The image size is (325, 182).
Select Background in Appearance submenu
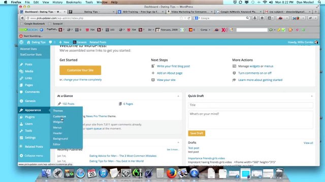(x=60, y=139)
